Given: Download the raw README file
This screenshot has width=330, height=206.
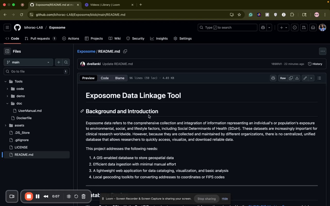Looking at the screenshot, I should [x=297, y=78].
